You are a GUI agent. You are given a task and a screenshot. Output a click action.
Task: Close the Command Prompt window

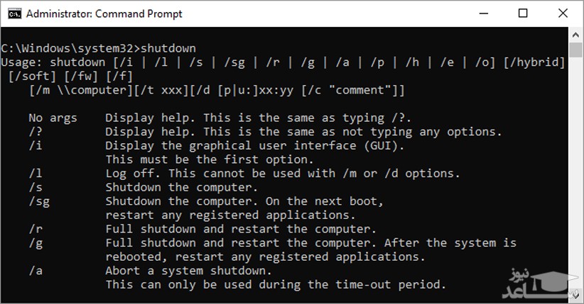[x=561, y=13]
